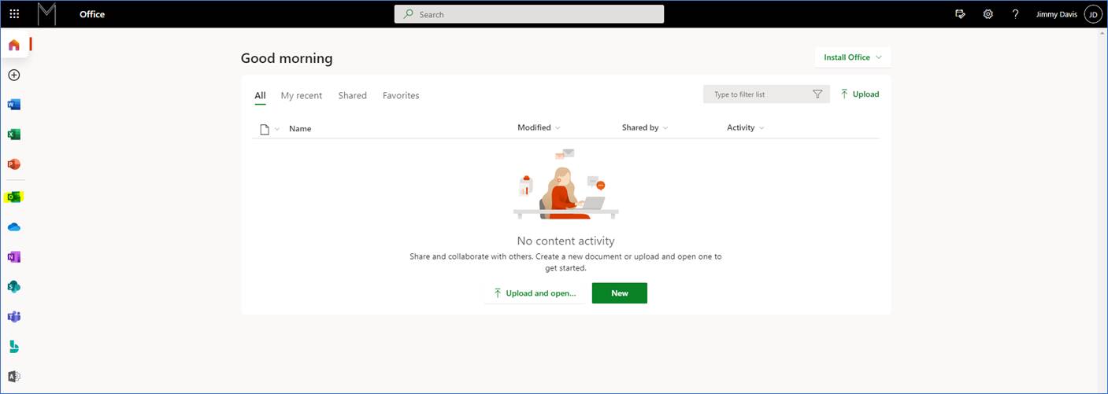
Task: Expand the Install Office dropdown
Action: (854, 57)
